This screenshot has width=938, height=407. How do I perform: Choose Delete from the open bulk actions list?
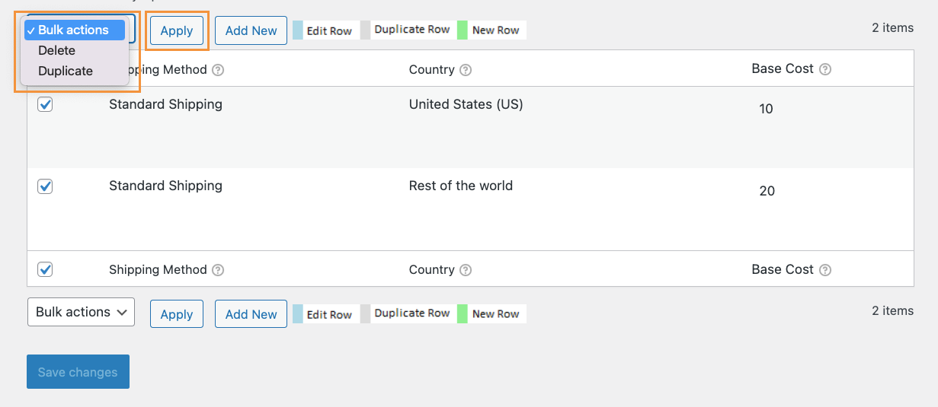click(57, 50)
